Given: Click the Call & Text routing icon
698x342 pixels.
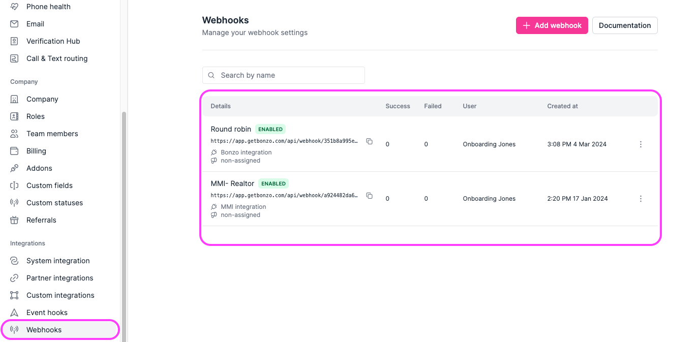Looking at the screenshot, I should [14, 58].
